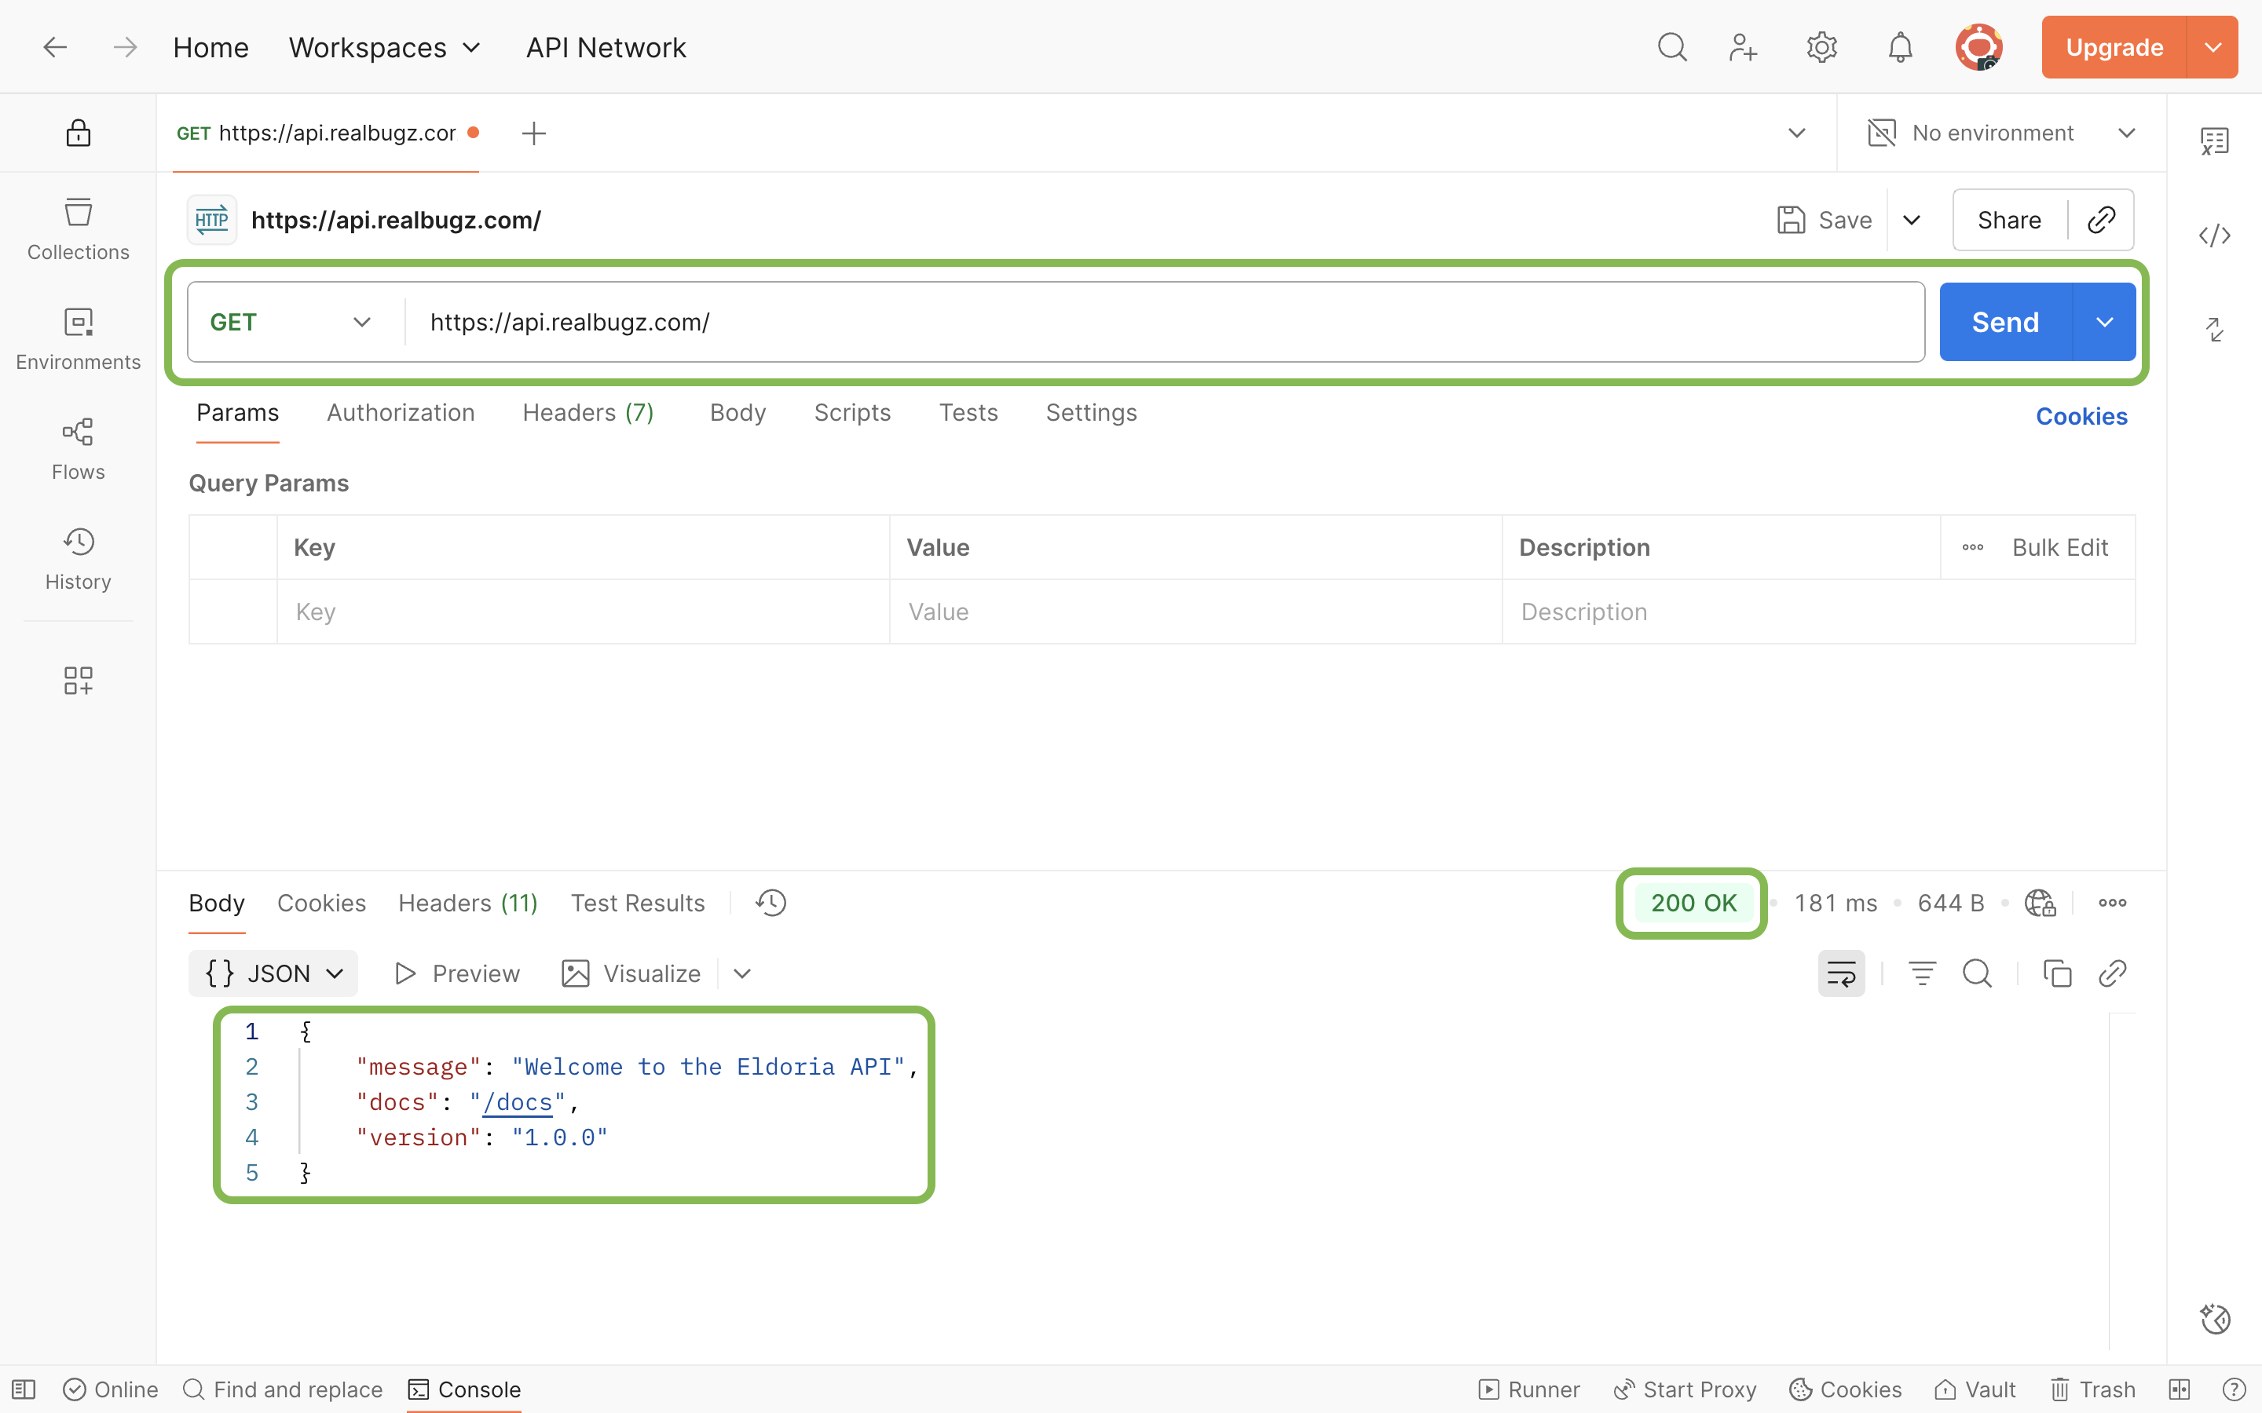Open the request Body tab
Viewport: 2262px width, 1413px height.
[738, 412]
